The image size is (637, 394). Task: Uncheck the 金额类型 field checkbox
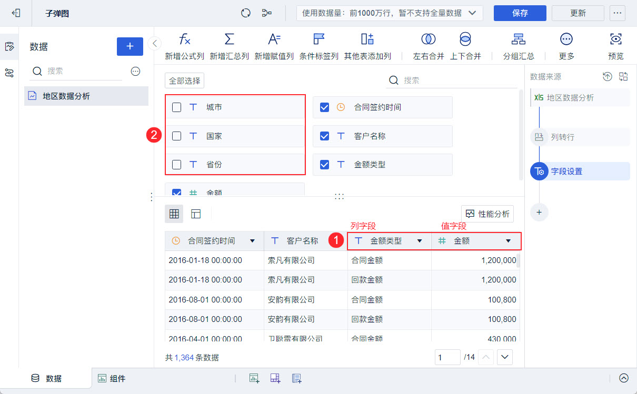(325, 165)
